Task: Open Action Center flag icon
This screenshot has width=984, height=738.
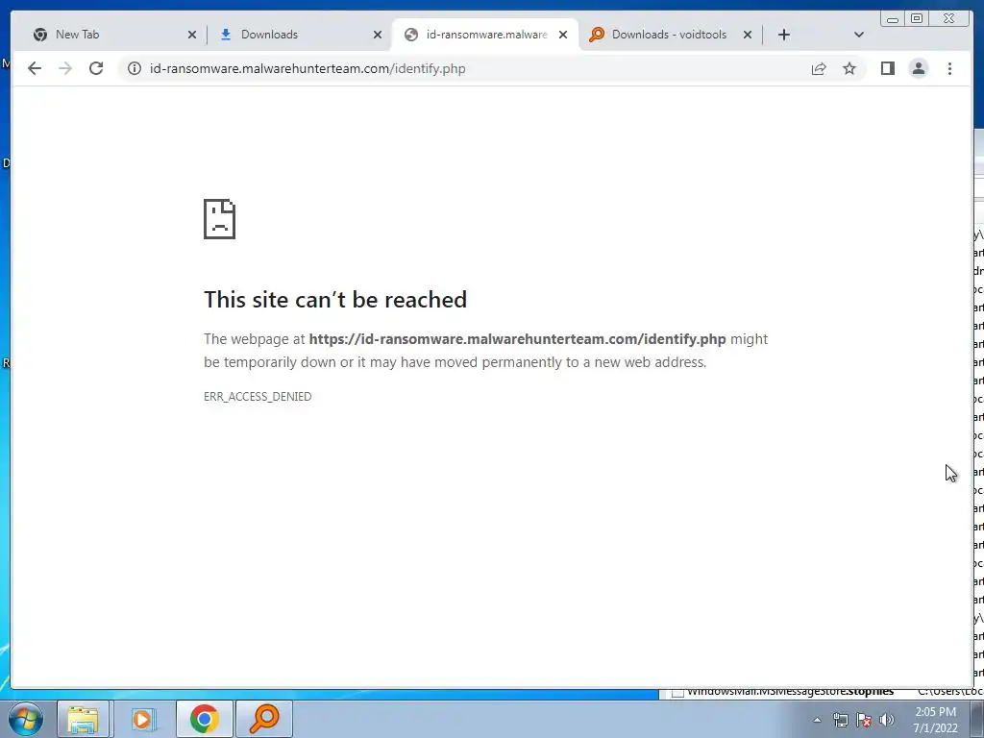Action: pos(864,720)
